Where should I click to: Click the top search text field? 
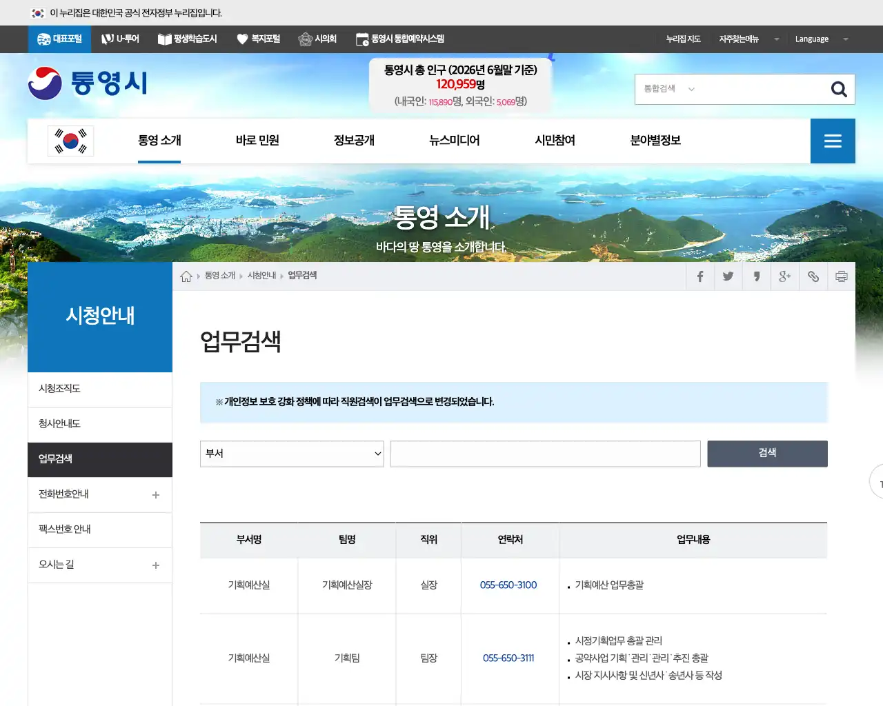[762, 89]
